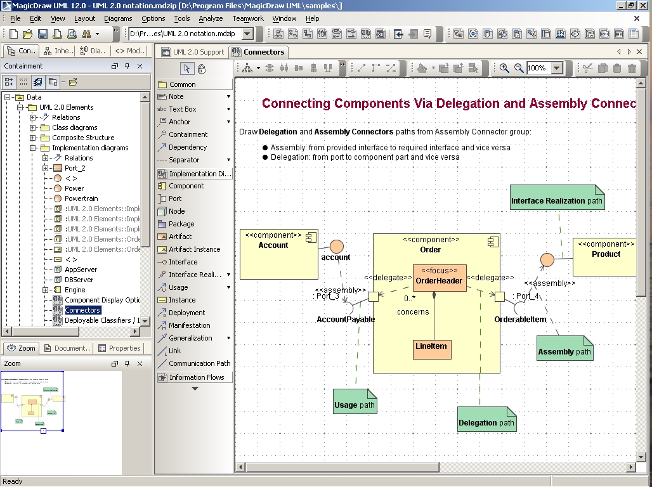Expand the Class diagrams tree node
Image resolution: width=652 pixels, height=487 pixels.
(32, 127)
